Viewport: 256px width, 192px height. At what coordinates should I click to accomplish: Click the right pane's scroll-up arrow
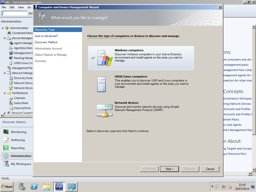point(254,26)
